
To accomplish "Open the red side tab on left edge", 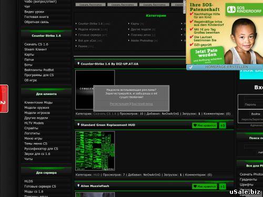I will click(x=4, y=99).
